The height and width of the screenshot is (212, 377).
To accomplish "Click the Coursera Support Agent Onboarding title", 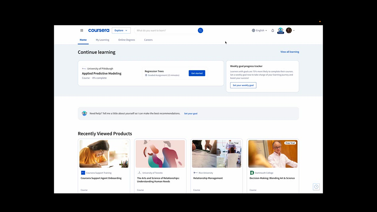I will pyautogui.click(x=101, y=178).
